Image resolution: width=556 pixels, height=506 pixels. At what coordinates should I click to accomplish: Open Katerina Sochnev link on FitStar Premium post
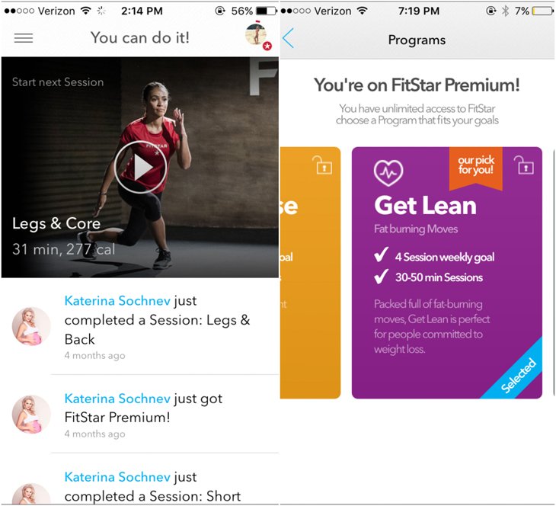tap(117, 399)
